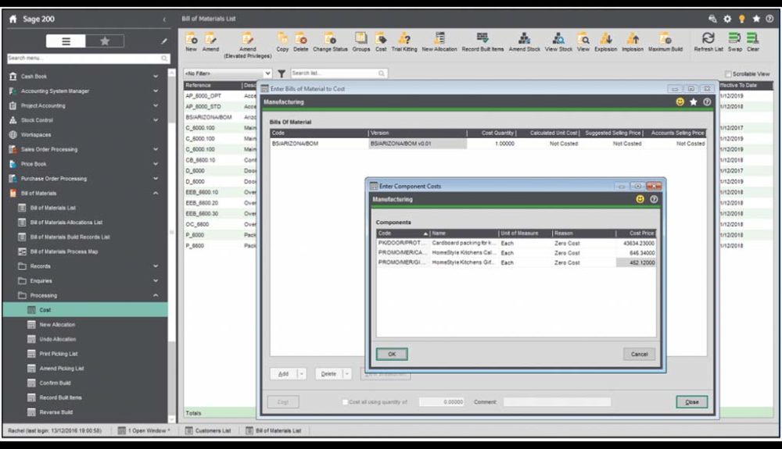
Task: Switch to Customers List tab
Action: (208, 430)
